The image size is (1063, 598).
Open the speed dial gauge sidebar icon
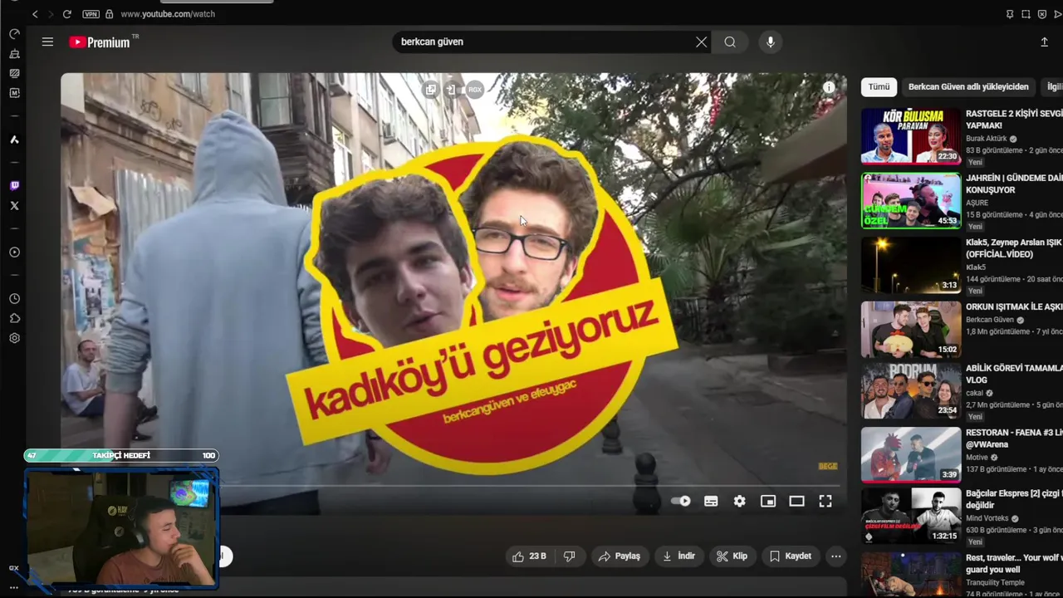tap(14, 34)
